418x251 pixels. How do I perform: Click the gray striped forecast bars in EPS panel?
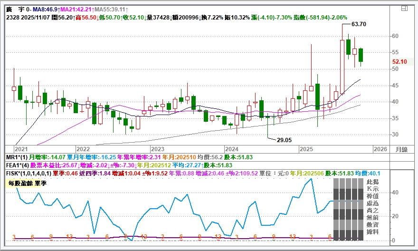coord(347,210)
